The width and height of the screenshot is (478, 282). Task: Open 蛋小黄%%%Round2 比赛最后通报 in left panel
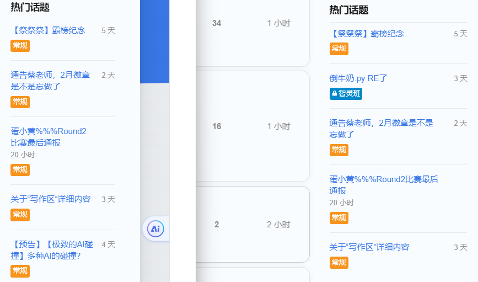pyautogui.click(x=49, y=137)
